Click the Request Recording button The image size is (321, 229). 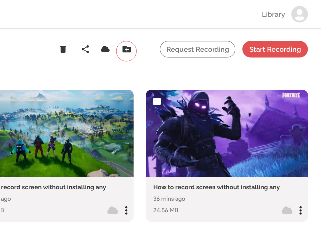[198, 49]
